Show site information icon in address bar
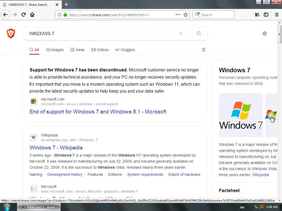The image size is (282, 211). click(60, 15)
